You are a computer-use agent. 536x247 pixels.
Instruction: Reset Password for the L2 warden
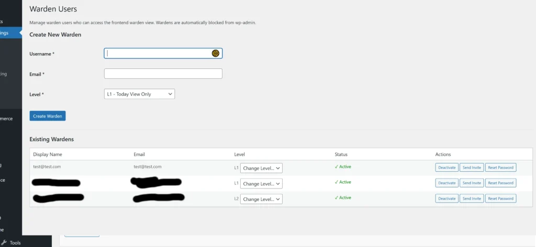coord(501,198)
